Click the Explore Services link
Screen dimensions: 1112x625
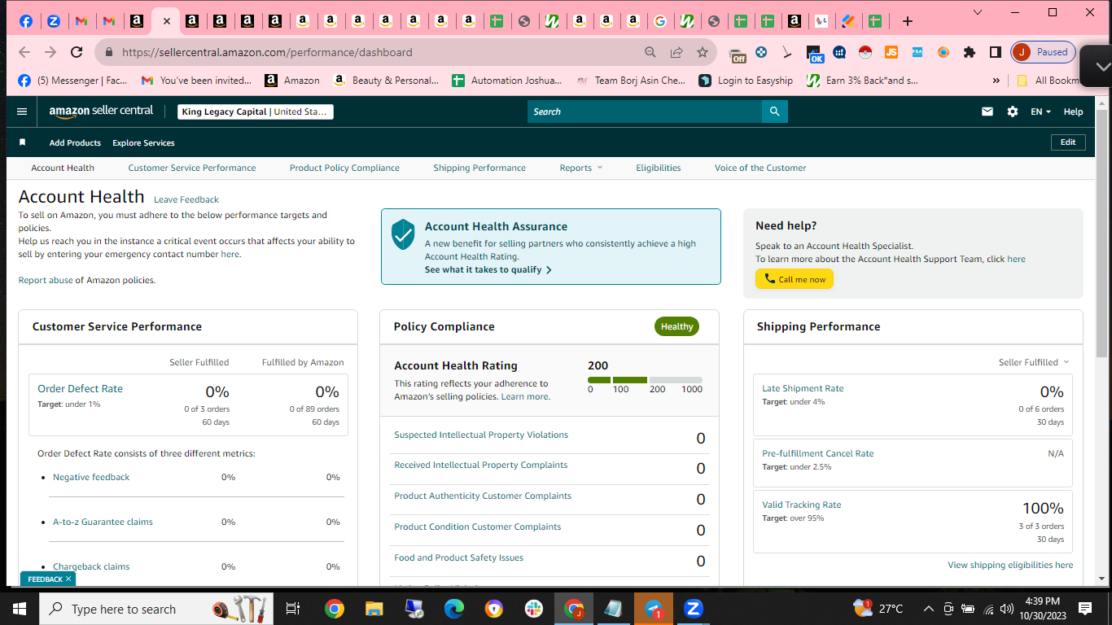[x=143, y=142]
